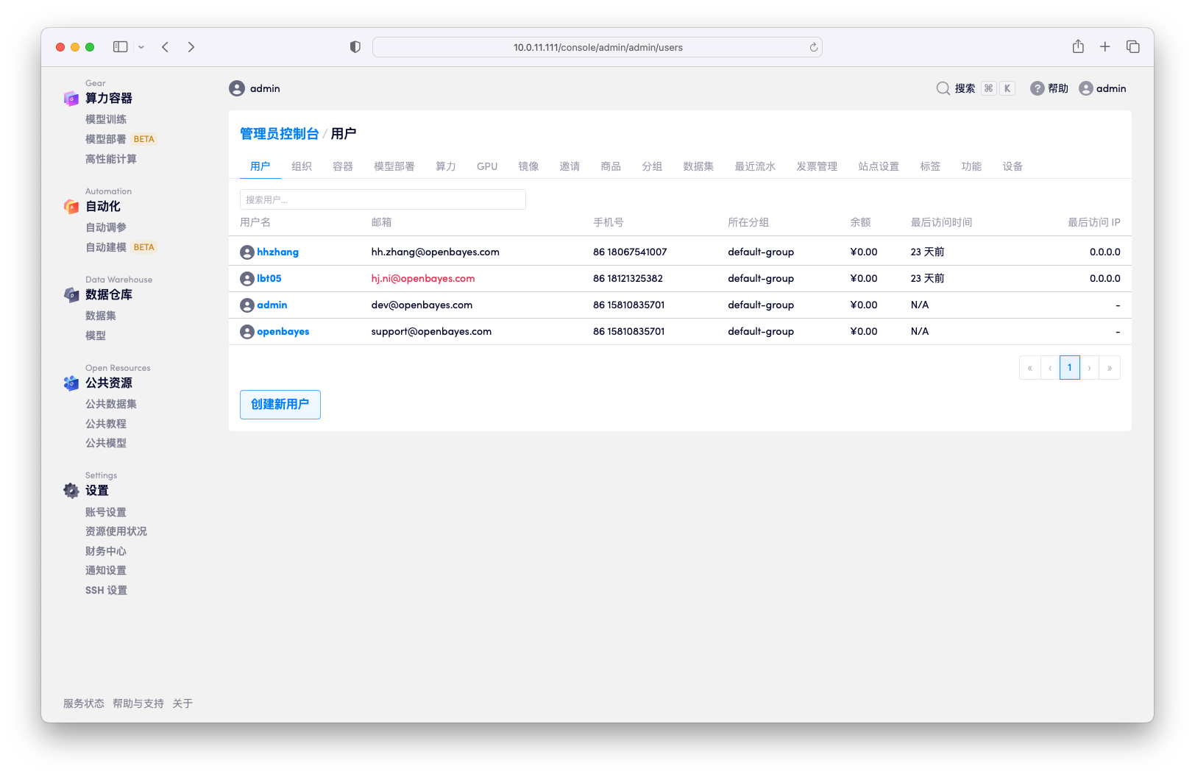Select the 数据仓库 data warehouse icon

tap(71, 295)
